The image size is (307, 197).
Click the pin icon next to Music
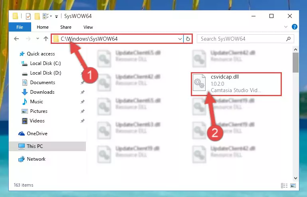[x=82, y=102]
